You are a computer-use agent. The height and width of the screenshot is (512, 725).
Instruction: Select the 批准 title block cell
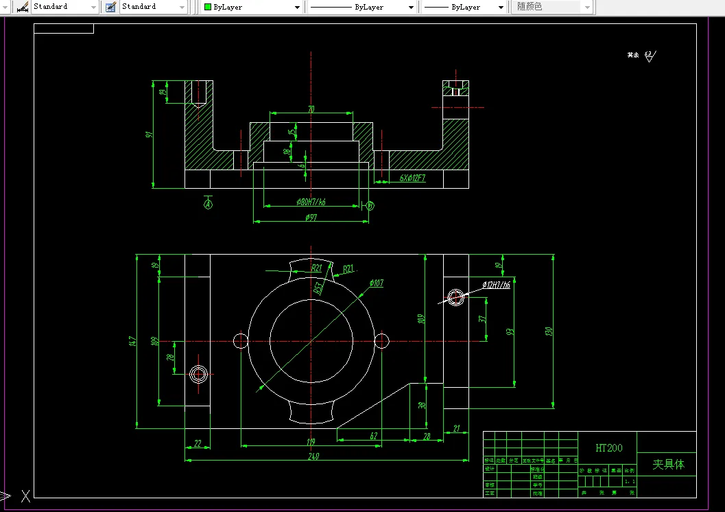(538, 493)
